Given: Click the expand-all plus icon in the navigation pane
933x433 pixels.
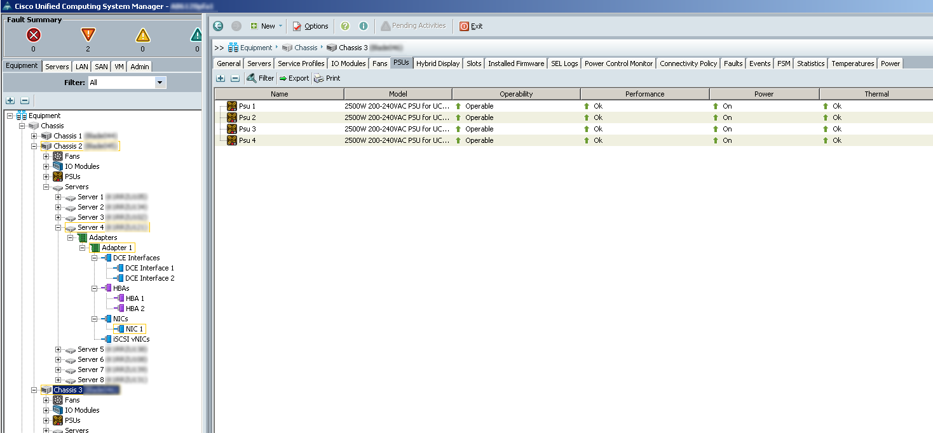Looking at the screenshot, I should [10, 100].
